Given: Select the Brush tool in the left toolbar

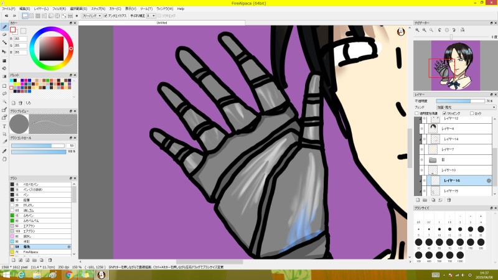Looking at the screenshot, I should (4, 27).
